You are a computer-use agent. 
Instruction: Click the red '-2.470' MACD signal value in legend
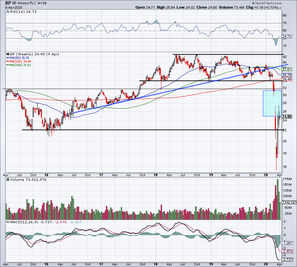click(60, 222)
